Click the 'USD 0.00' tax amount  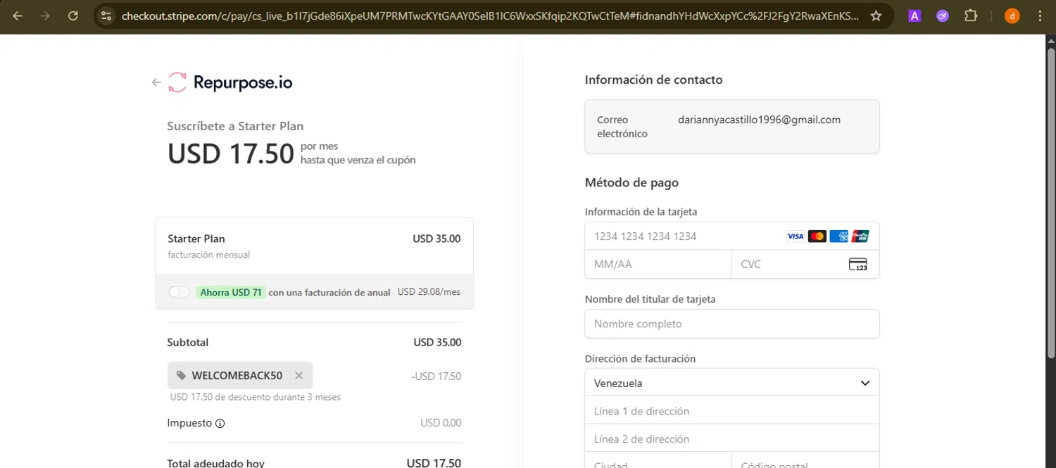[x=441, y=423]
